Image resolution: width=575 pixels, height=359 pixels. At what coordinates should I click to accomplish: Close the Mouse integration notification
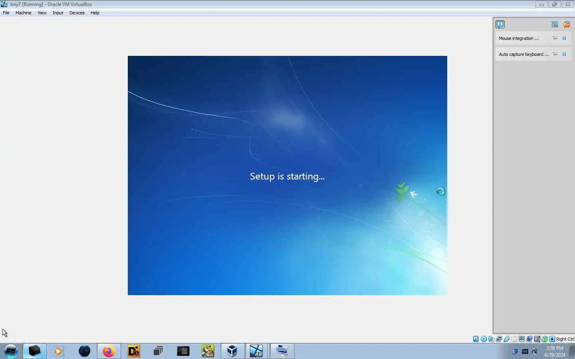point(564,38)
